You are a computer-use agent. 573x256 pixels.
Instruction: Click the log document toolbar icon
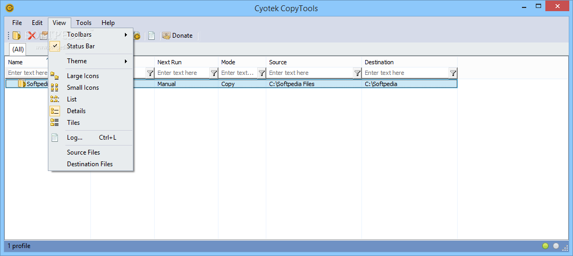click(151, 36)
